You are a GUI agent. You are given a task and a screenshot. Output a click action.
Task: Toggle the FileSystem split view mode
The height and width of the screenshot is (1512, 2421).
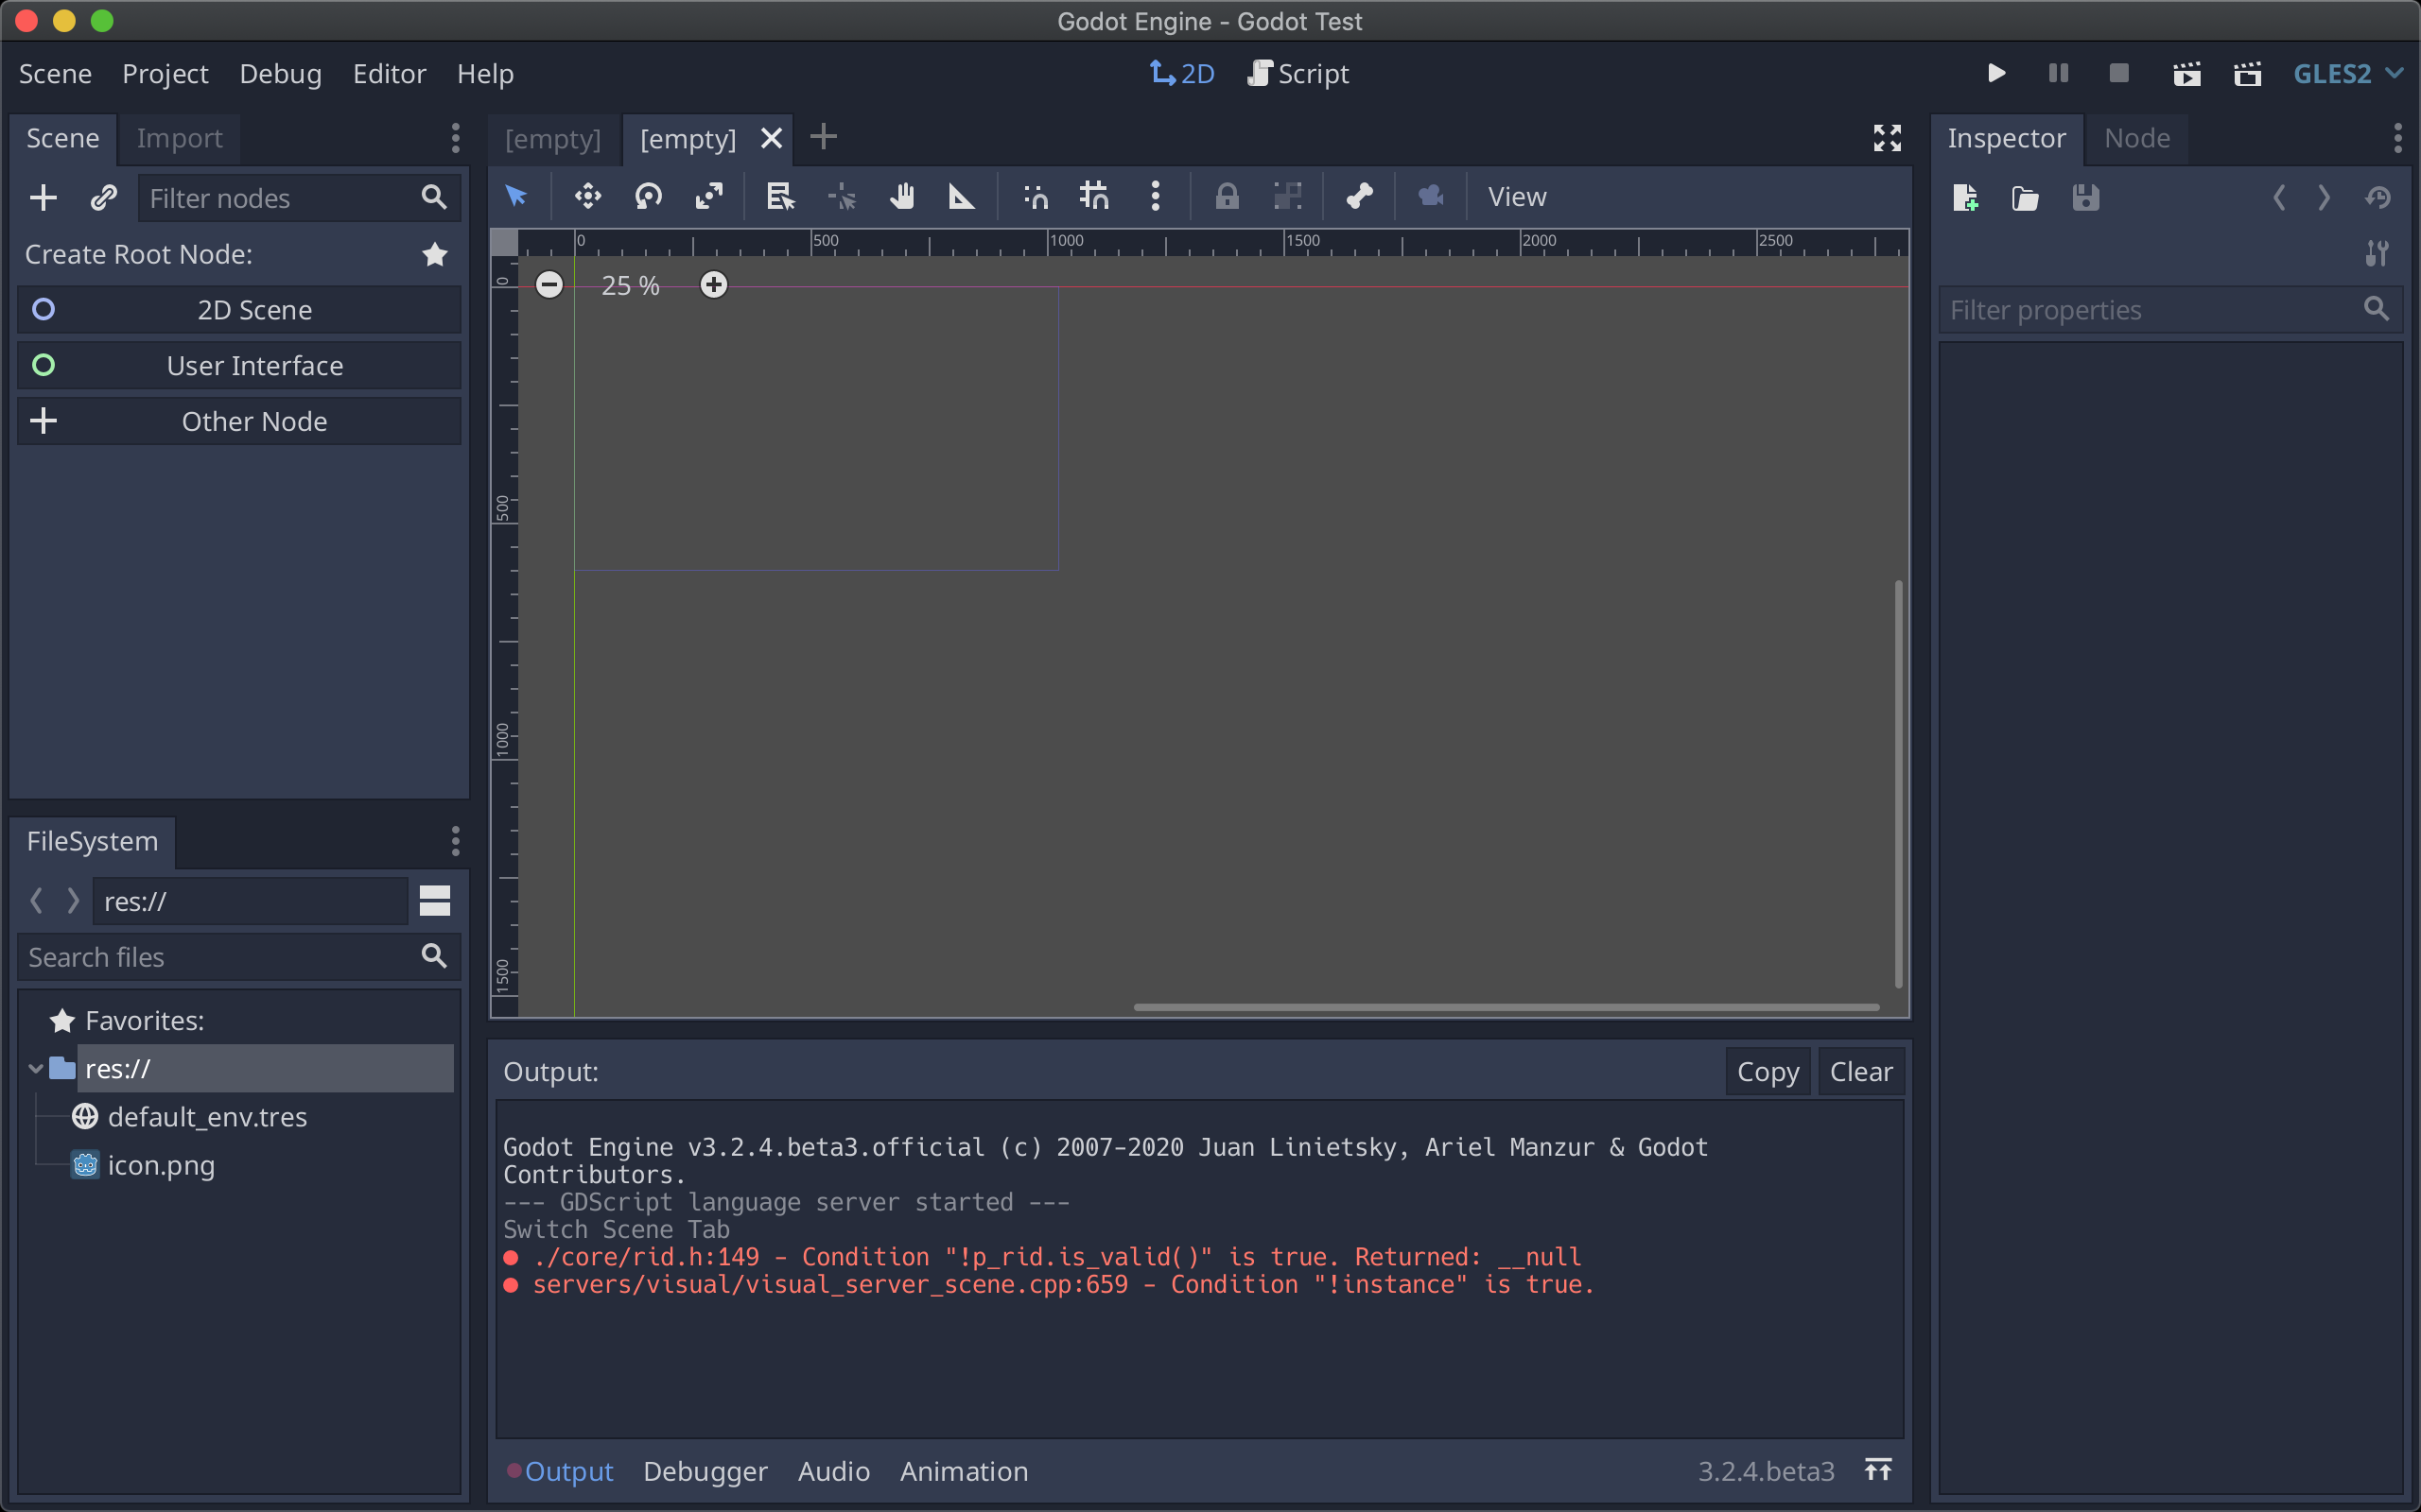pos(434,901)
